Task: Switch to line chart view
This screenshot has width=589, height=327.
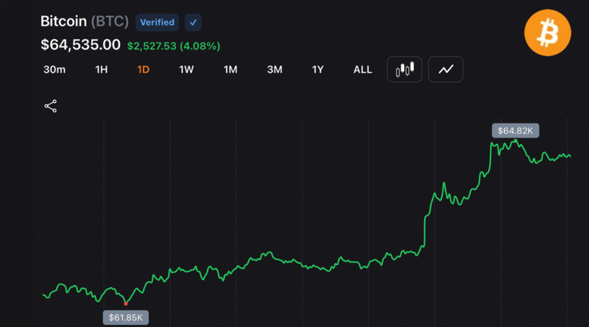Action: 446,69
